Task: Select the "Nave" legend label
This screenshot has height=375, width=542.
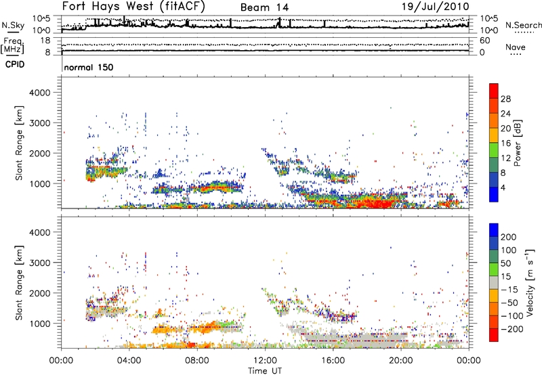Action: (515, 47)
